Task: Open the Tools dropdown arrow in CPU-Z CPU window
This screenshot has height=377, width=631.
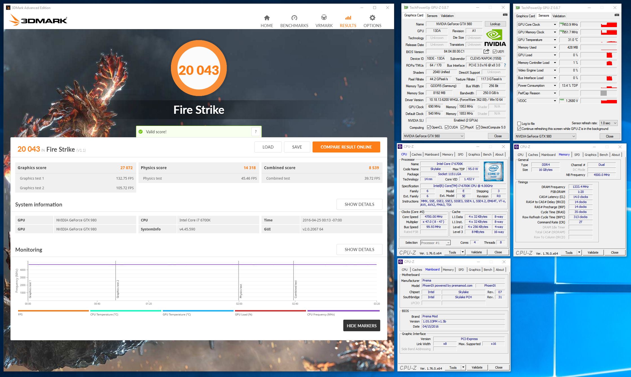Action: (x=463, y=252)
